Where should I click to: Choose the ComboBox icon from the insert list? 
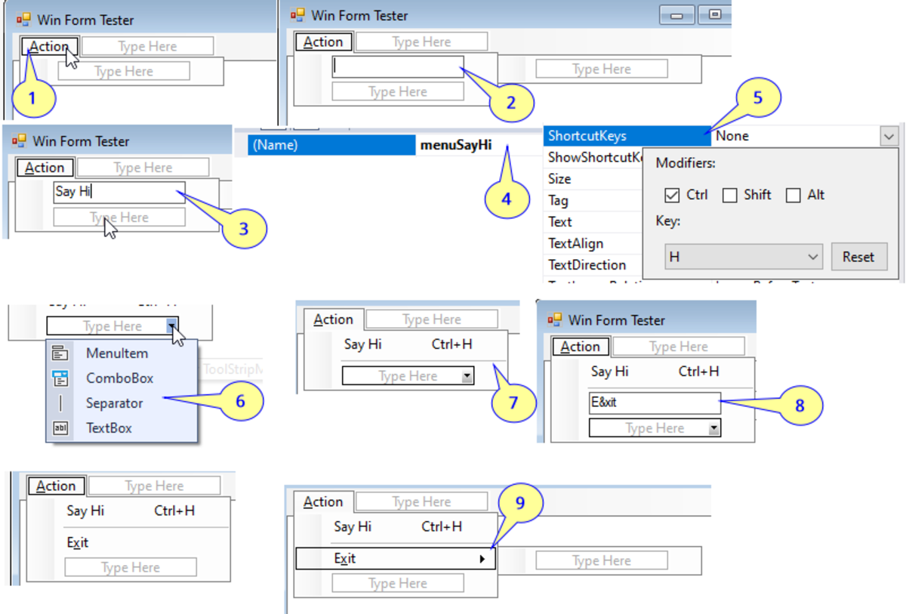point(62,378)
